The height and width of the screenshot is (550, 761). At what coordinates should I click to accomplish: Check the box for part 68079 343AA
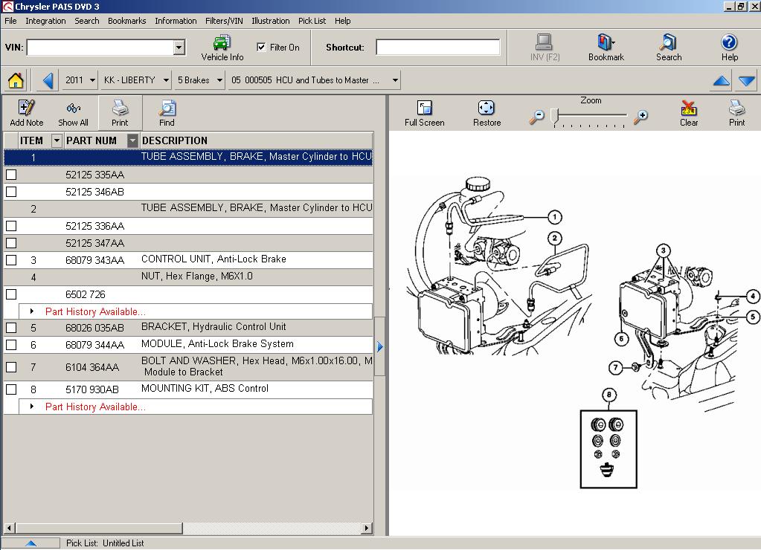11,260
